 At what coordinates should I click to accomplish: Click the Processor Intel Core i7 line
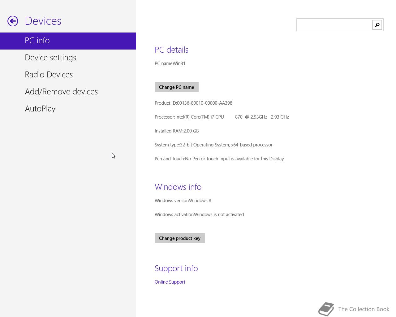click(x=222, y=117)
